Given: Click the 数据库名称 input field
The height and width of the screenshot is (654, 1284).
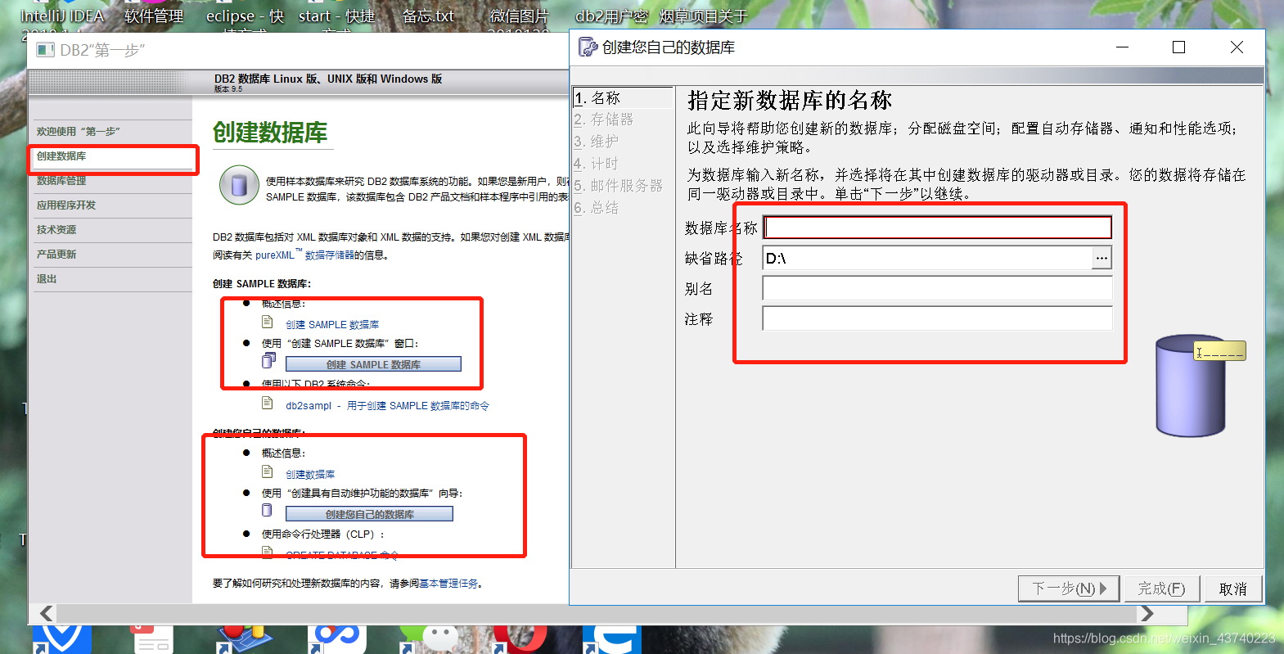Looking at the screenshot, I should click(938, 228).
